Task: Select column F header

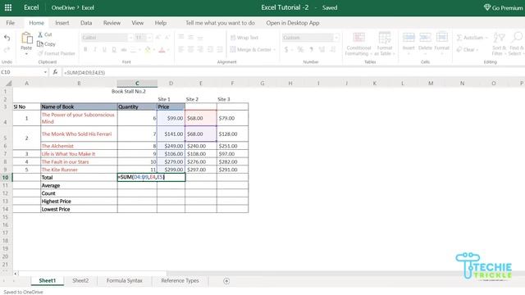Action: [x=232, y=84]
